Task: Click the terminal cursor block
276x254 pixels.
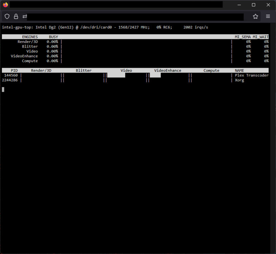Action: (x=3, y=90)
